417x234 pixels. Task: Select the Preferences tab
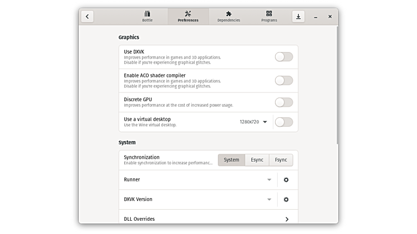click(188, 17)
